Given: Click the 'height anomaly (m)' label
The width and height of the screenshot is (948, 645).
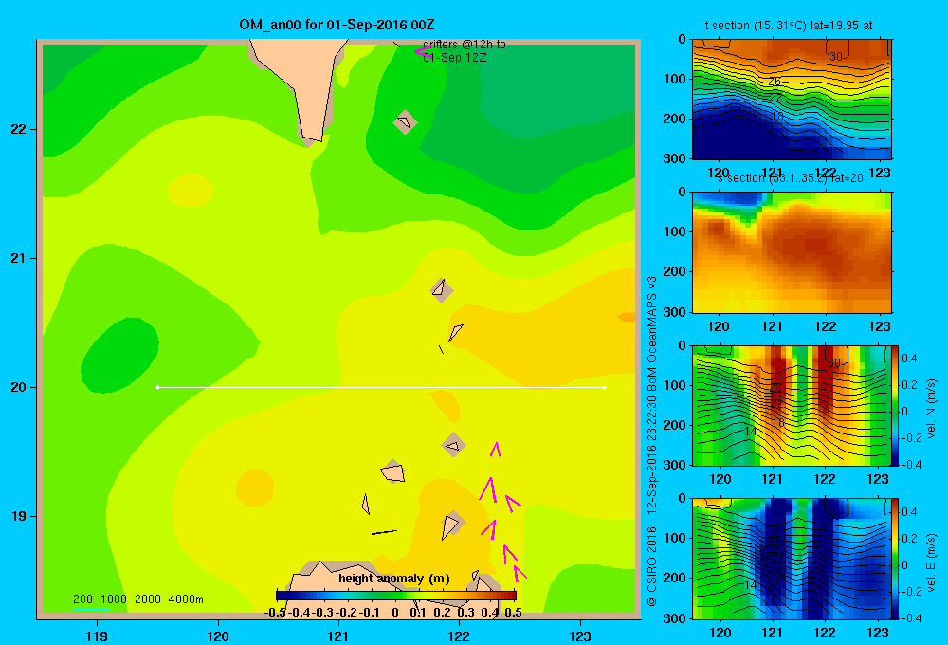Looking at the screenshot, I should (x=394, y=579).
